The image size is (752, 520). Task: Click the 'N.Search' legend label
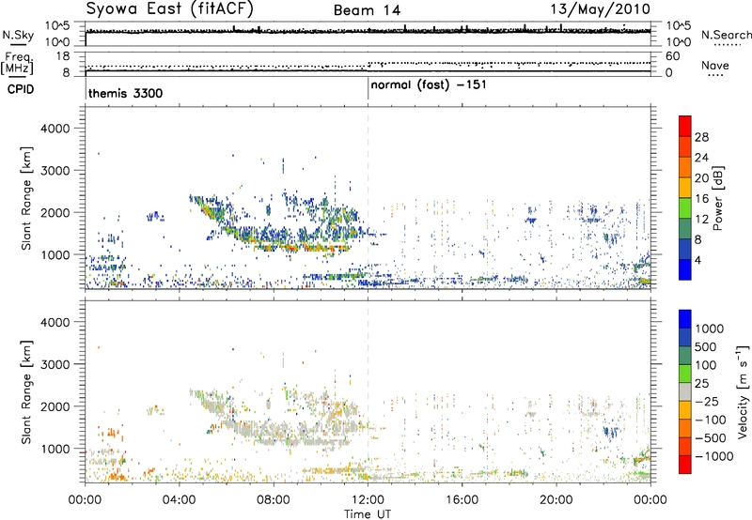click(x=726, y=35)
